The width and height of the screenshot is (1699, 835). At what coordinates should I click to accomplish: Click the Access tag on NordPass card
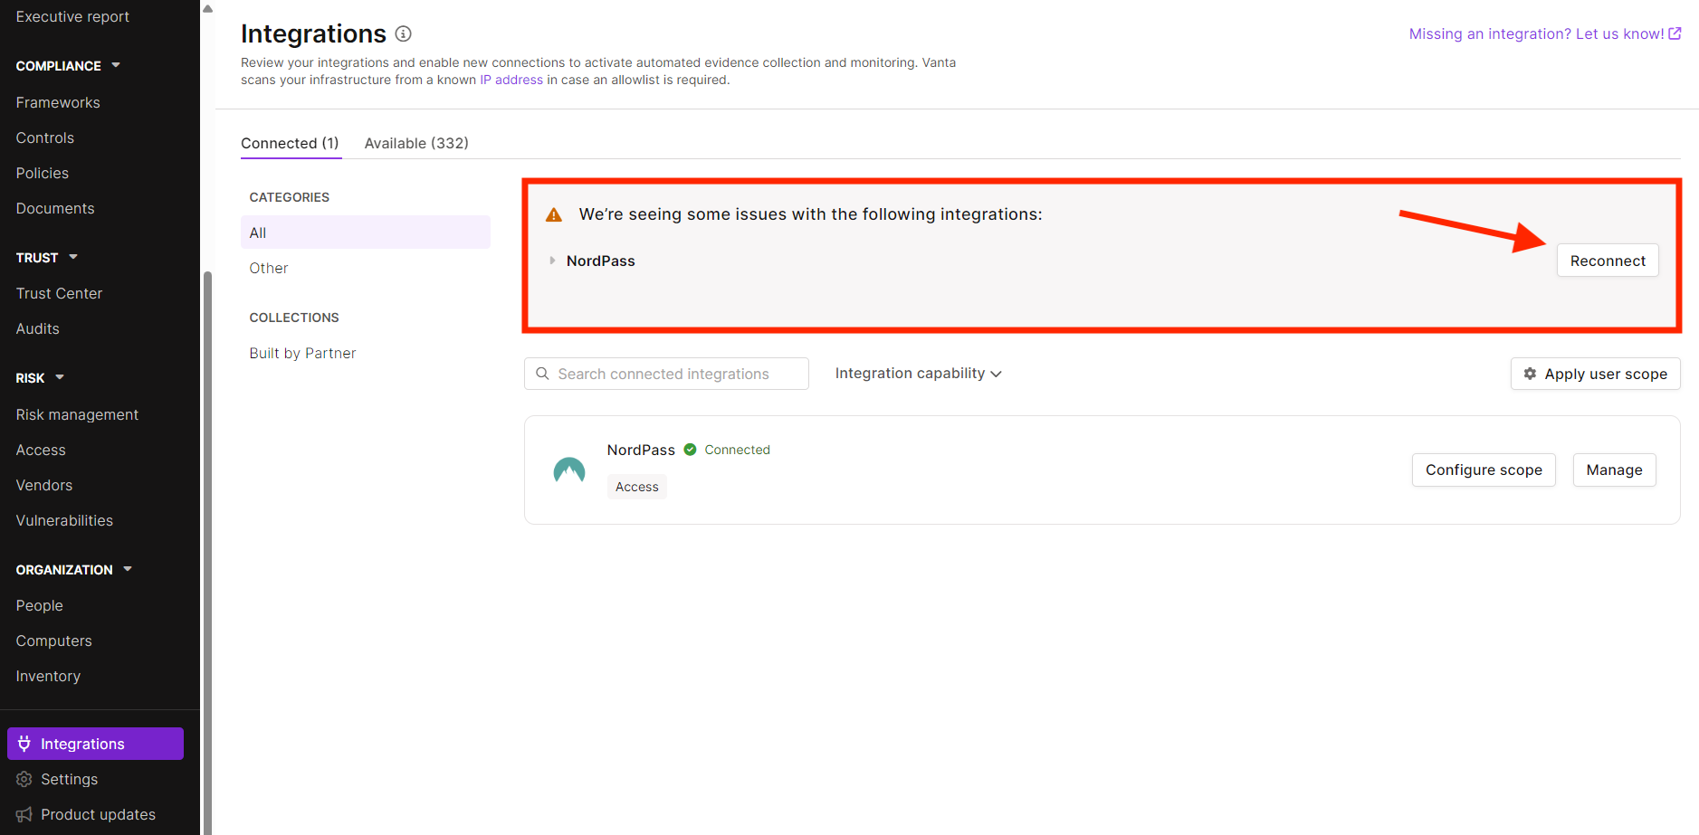click(637, 487)
